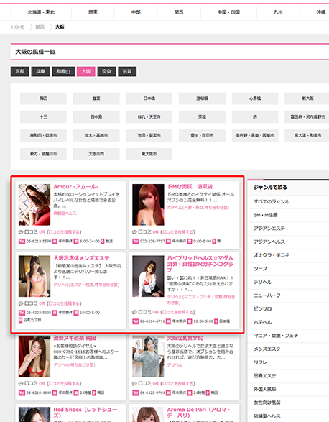Filter by the 梅田 area button
Image resolution: width=329 pixels, height=422 pixels.
pyautogui.click(x=43, y=98)
